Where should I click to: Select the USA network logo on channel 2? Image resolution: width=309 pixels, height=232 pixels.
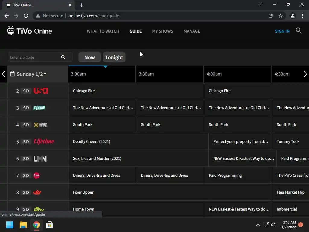point(41,91)
